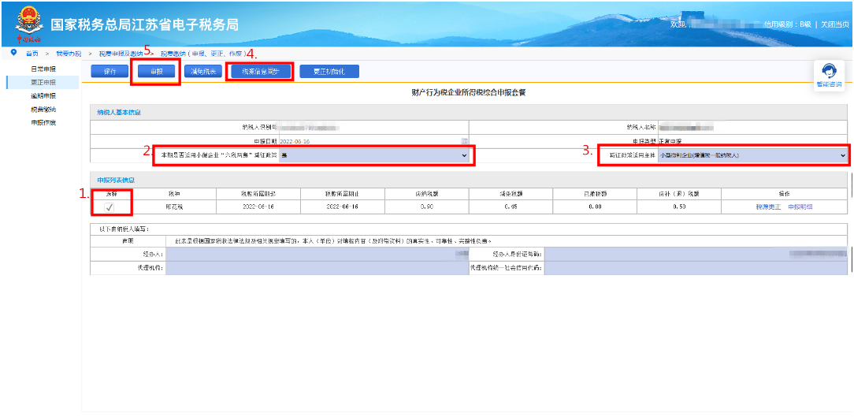The image size is (854, 417).
Task: Click into the 经办人 input field
Action: coord(315,255)
